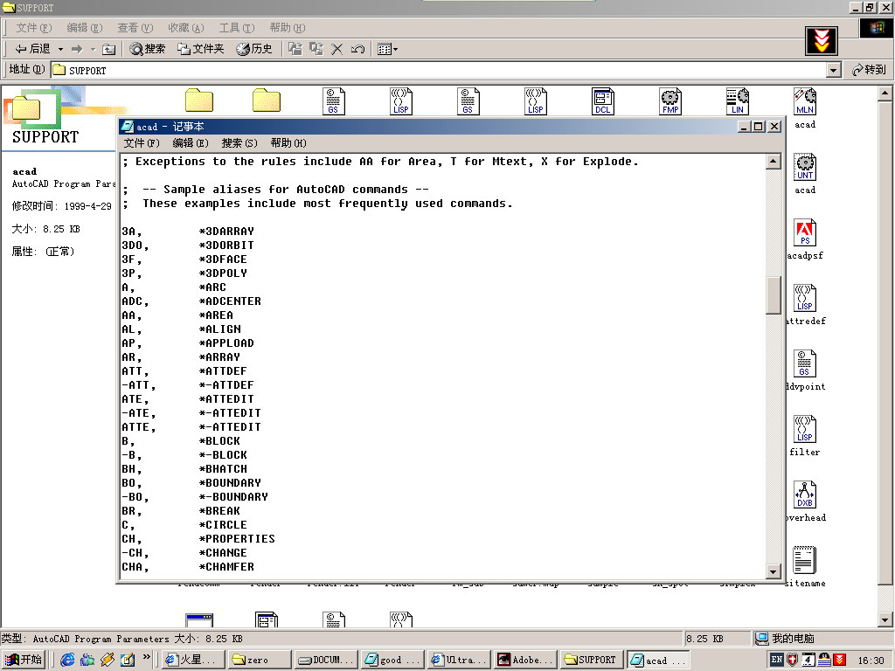Select the acad MLN file icon
Screen dimensions: 895x671
pyautogui.click(x=805, y=101)
